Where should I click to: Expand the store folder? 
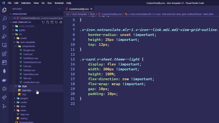14,106
